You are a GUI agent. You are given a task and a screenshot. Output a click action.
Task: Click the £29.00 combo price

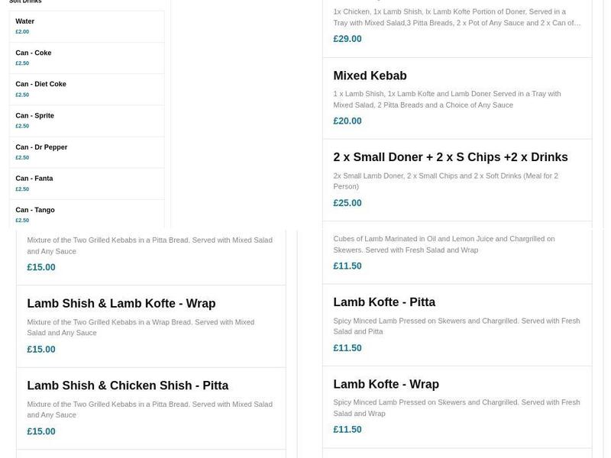pos(346,38)
